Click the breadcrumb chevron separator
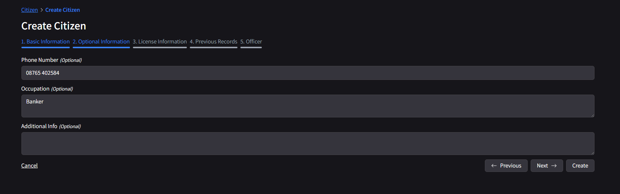Viewport: 620px width, 194px height. 42,10
